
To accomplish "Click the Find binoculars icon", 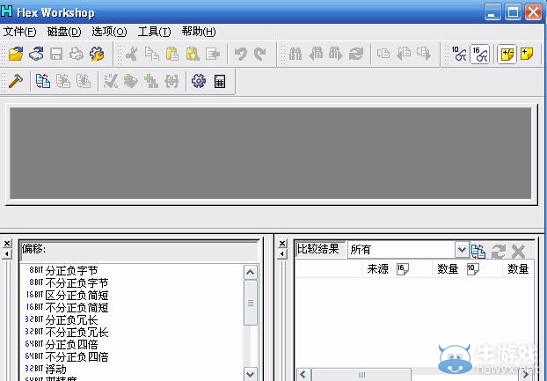I will click(295, 54).
